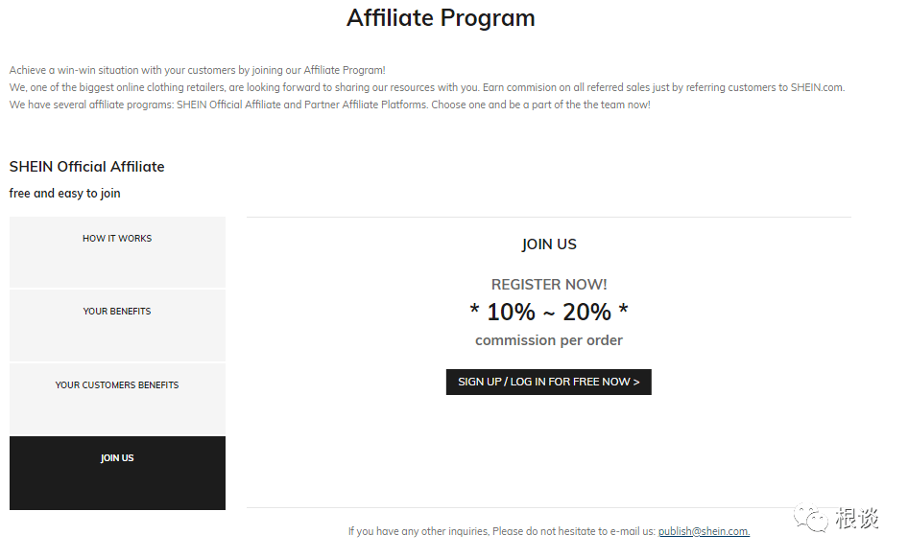Click the 10% ~ 20% commission rate
Image resolution: width=908 pixels, height=558 pixels.
coord(549,312)
